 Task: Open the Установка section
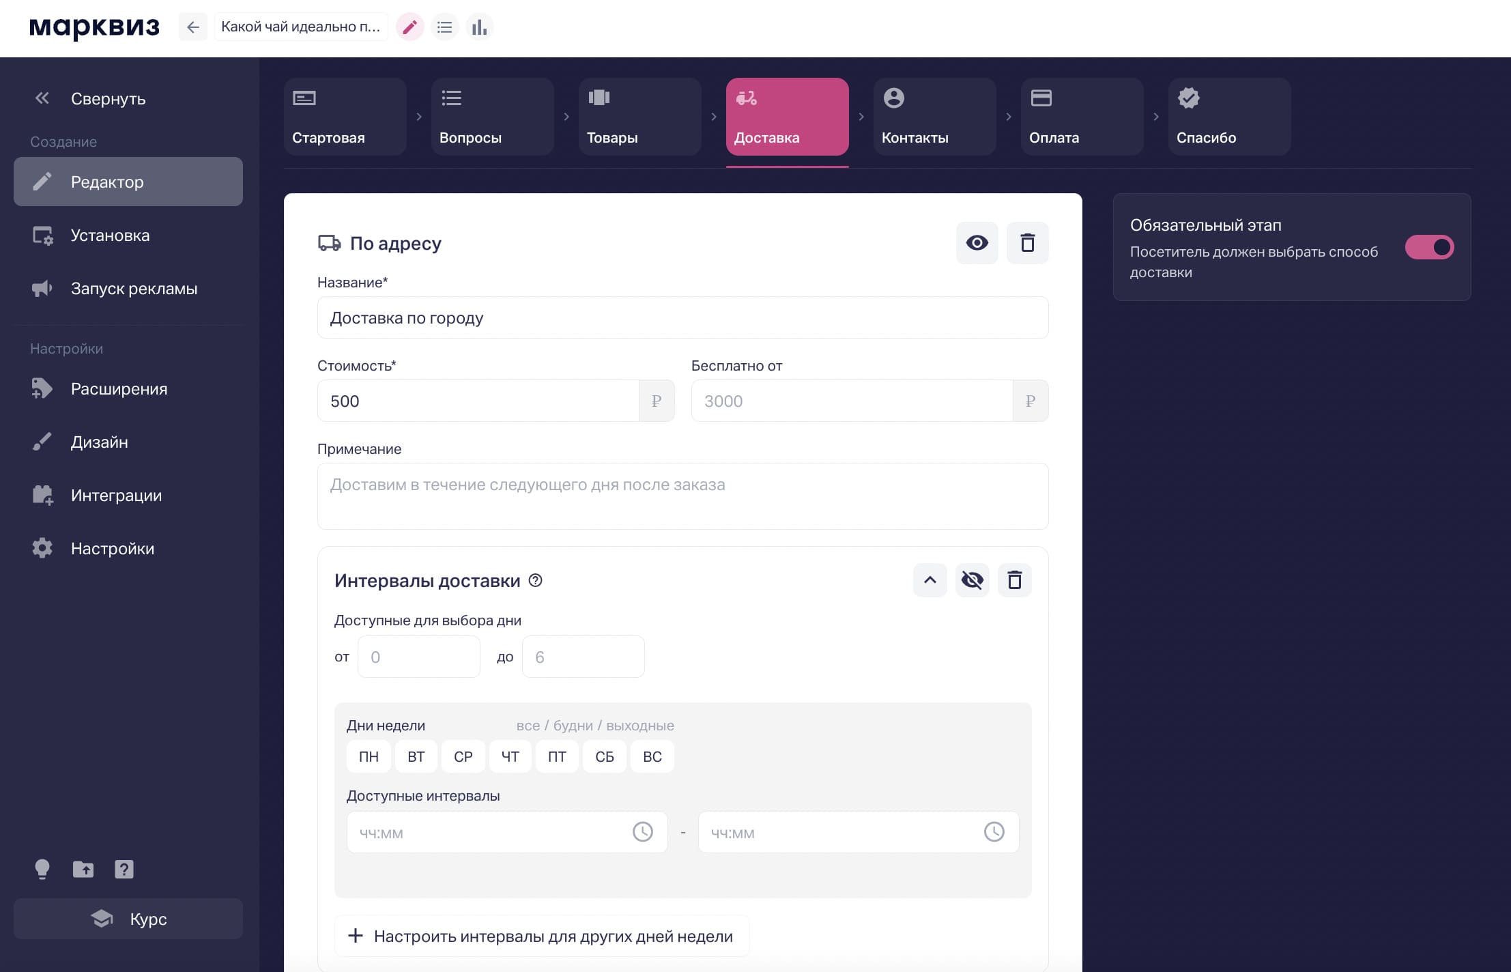tap(109, 235)
